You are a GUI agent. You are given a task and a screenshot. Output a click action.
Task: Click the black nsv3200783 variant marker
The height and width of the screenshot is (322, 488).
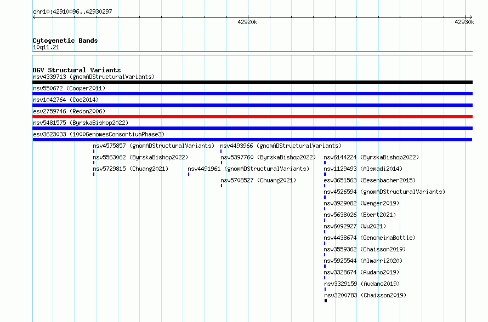(326, 301)
